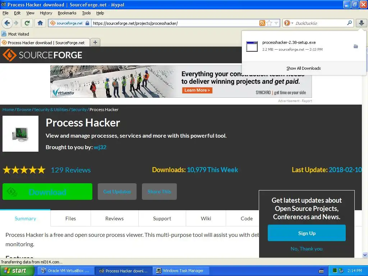This screenshot has height=276, width=368.
Task: Click the scrollbar down arrow
Action: coord(365,255)
